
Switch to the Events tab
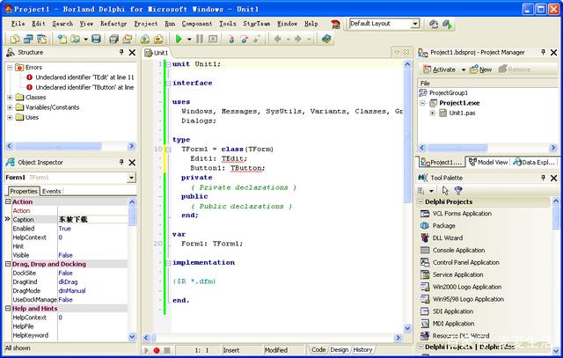click(52, 192)
